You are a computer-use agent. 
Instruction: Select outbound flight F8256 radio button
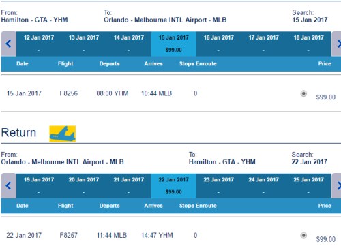pyautogui.click(x=303, y=93)
